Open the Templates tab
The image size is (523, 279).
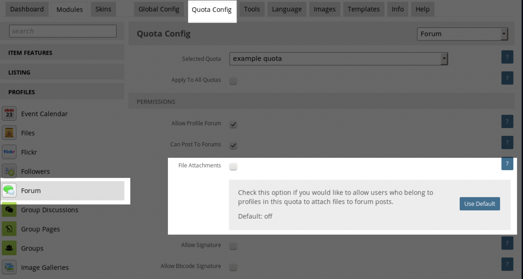(364, 9)
